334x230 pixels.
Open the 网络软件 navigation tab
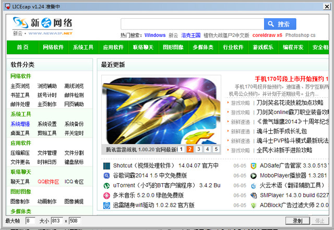pos(53,47)
